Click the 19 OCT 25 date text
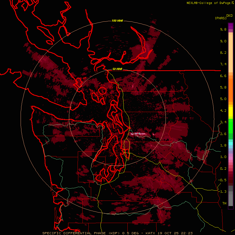235x235 pixels. pos(168,233)
